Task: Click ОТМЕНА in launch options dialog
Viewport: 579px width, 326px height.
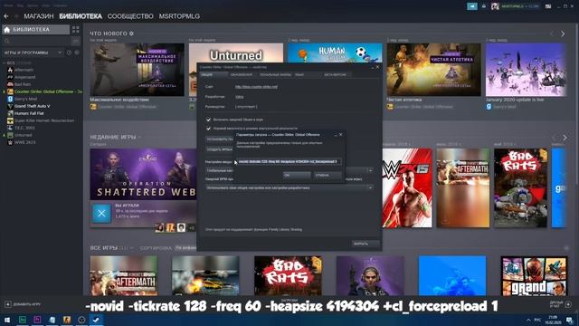Action: pos(327,175)
